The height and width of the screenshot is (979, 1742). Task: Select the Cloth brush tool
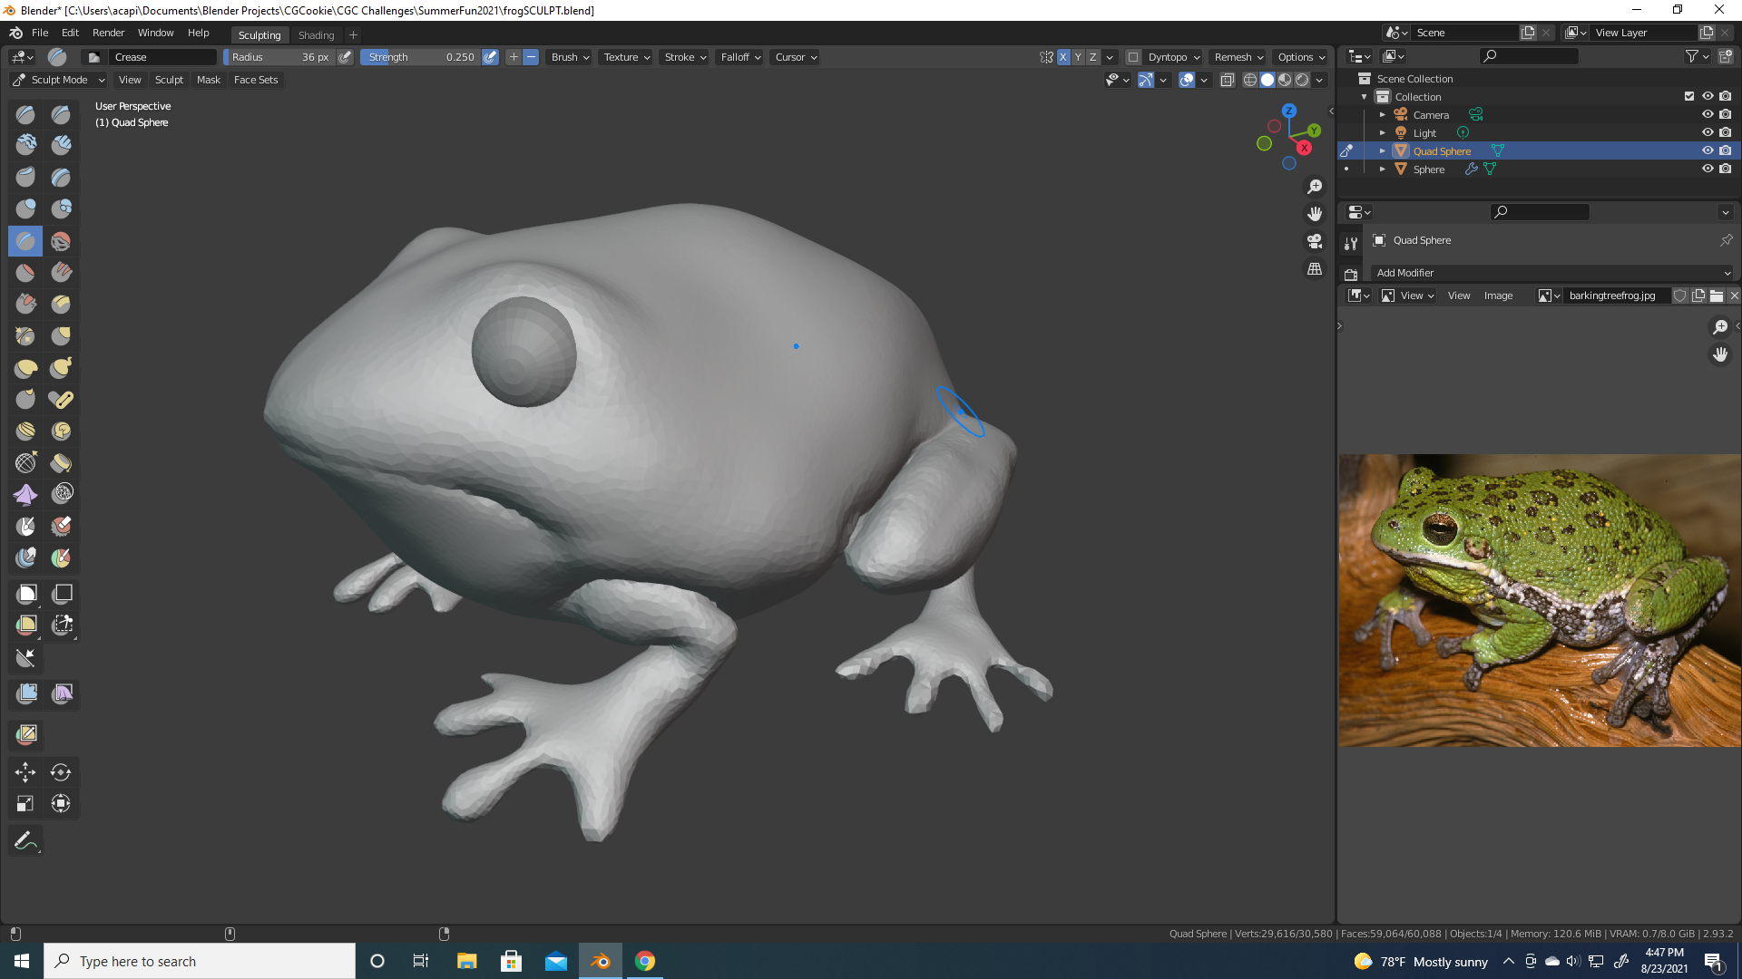[25, 495]
